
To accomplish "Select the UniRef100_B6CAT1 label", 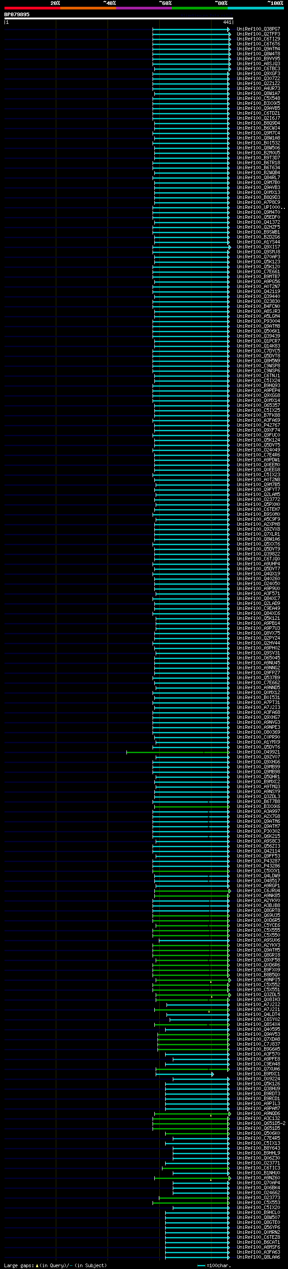I will click(x=258, y=1242).
